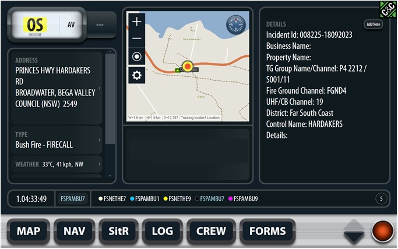Click the incident info panel scrollbar

(110, 99)
